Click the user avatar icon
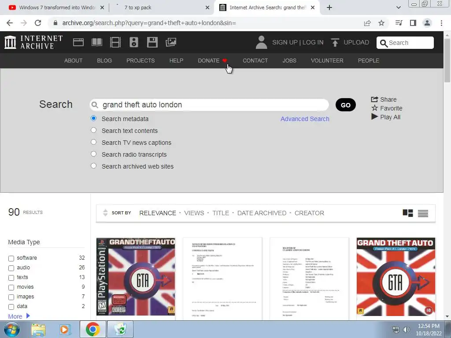451x338 pixels. (x=261, y=42)
